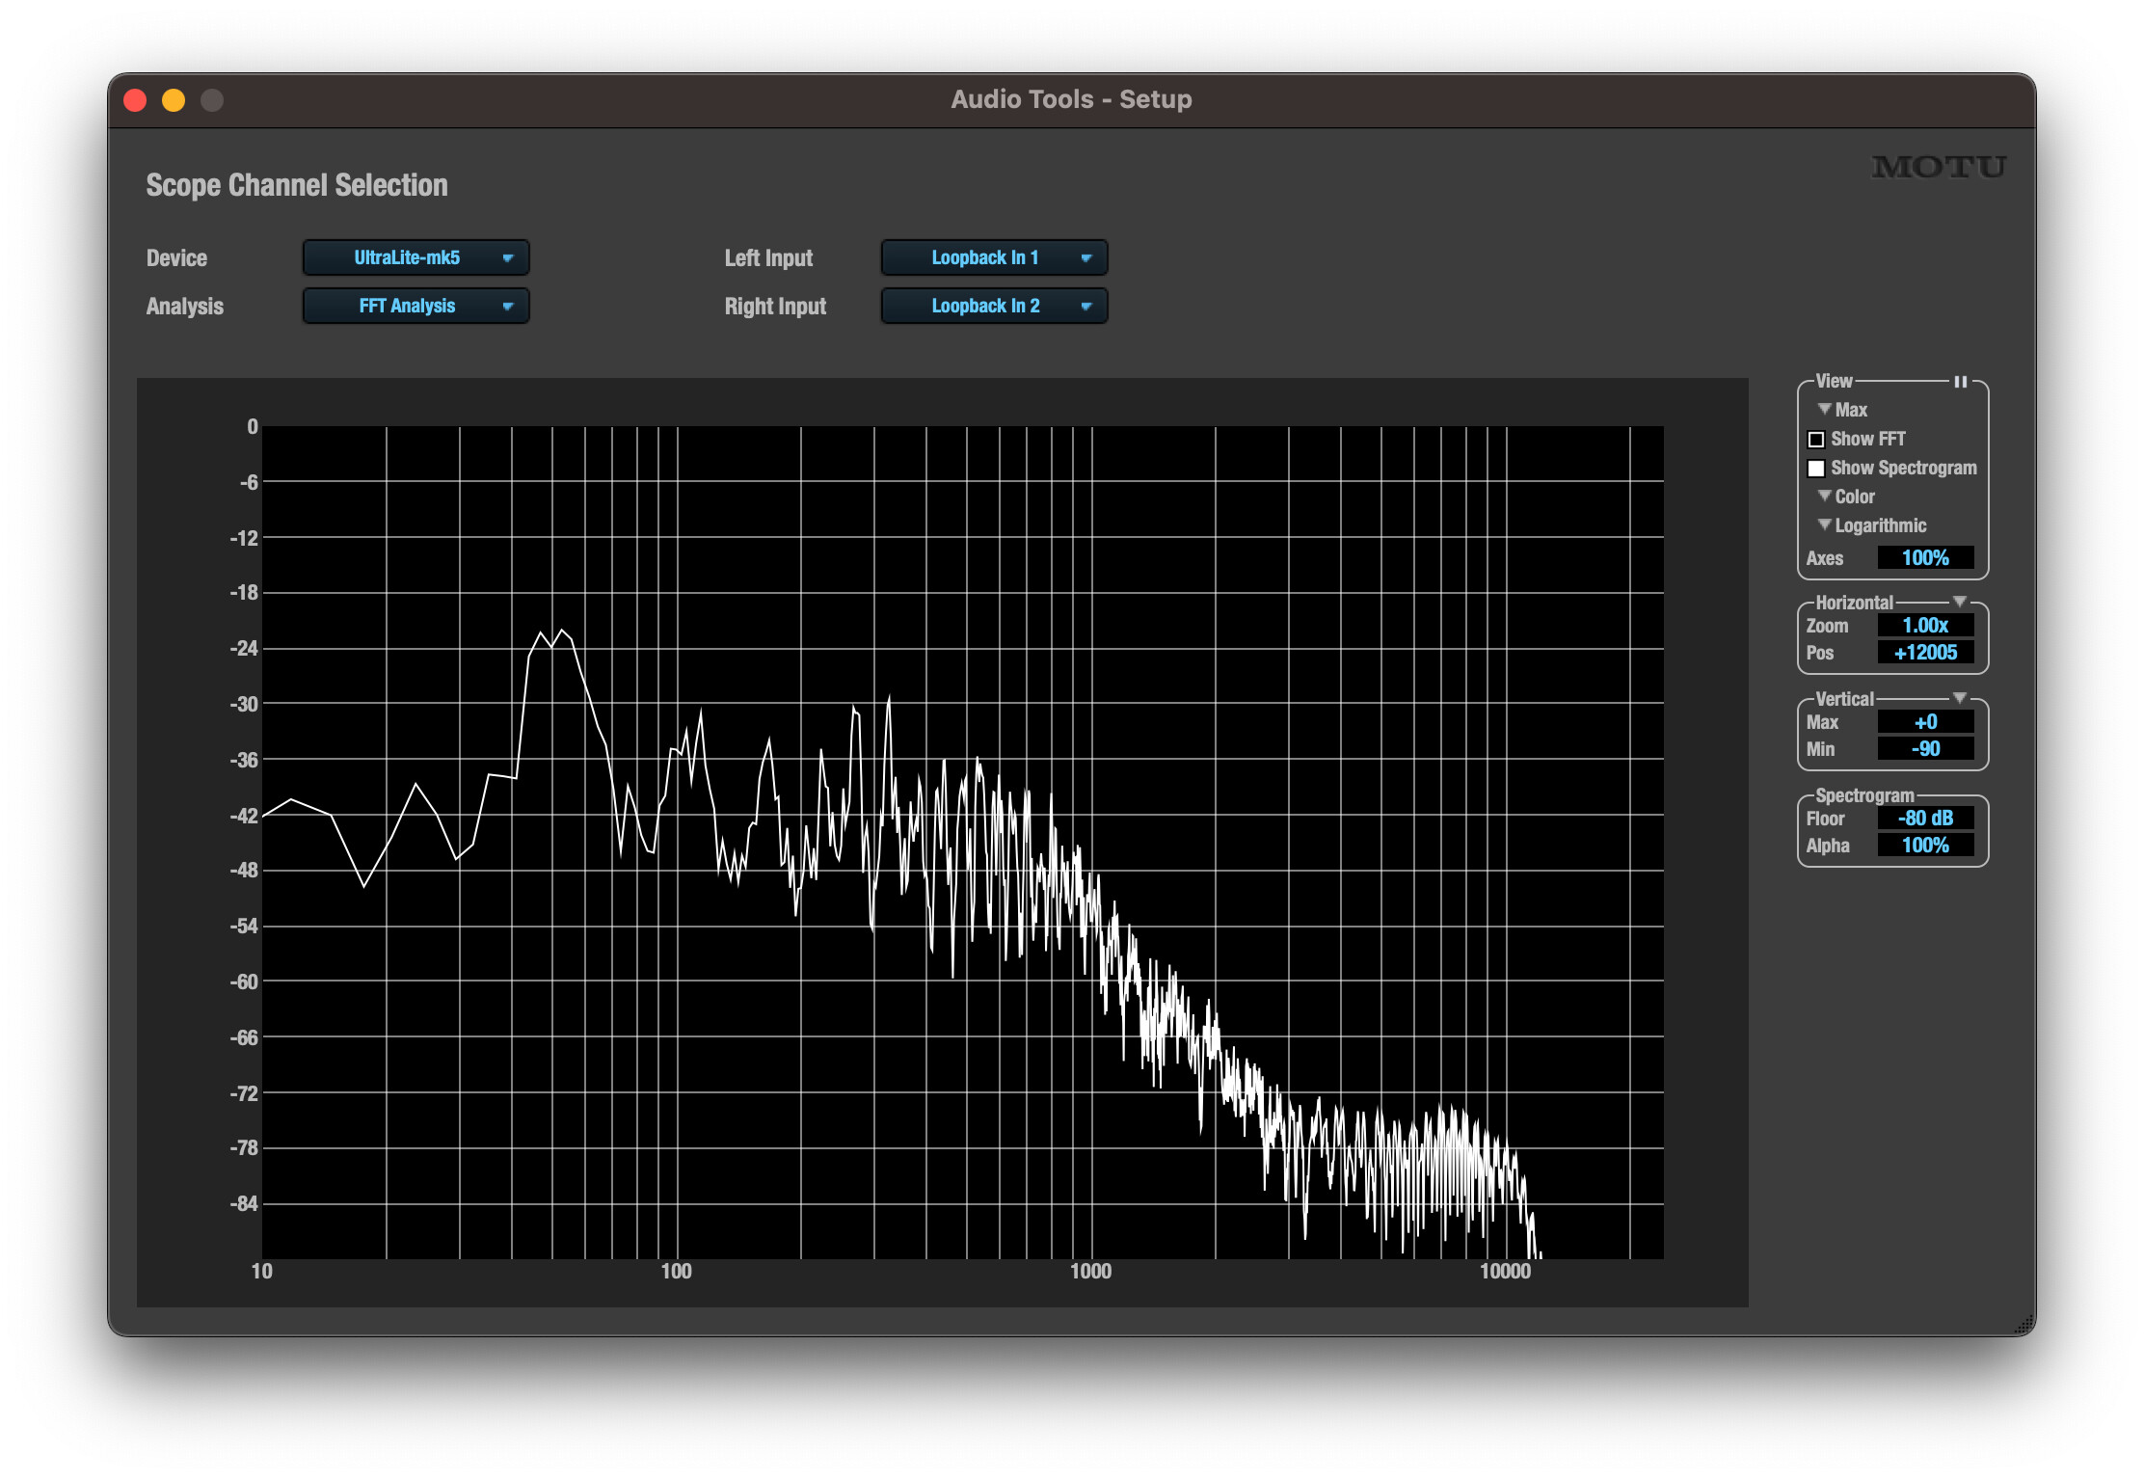Screen dimensions: 2144x1479
Task: Expand the Color display menu
Action: click(x=1845, y=497)
